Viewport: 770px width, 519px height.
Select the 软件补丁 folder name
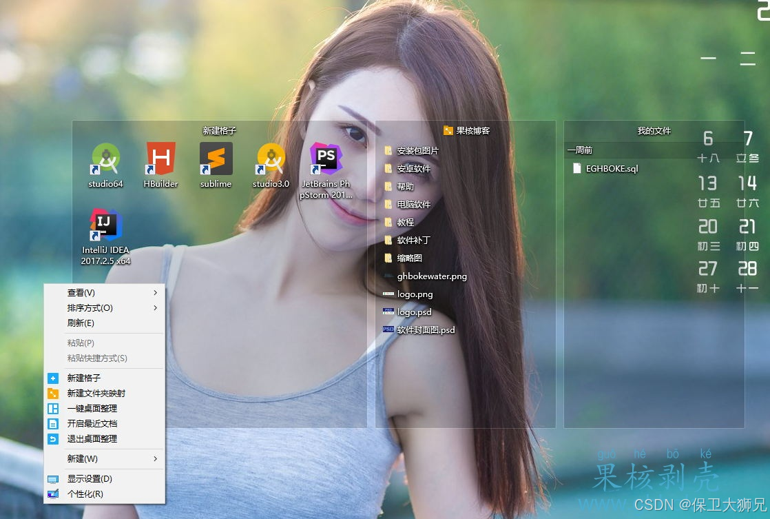coord(413,241)
